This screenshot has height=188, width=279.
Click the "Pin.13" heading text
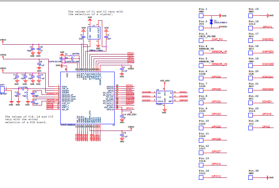click(x=204, y=158)
